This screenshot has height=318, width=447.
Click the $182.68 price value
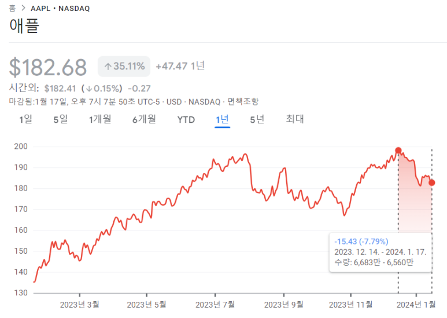[x=48, y=67]
